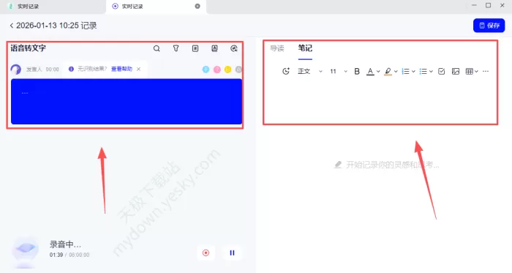This screenshot has height=273, width=512.
Task: Expand the highlighter color options arrow
Action: point(396,71)
